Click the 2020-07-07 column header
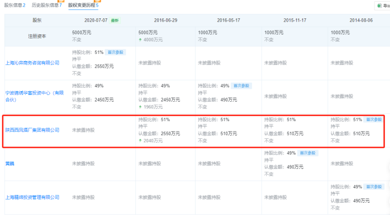The image size is (390, 215). point(96,21)
